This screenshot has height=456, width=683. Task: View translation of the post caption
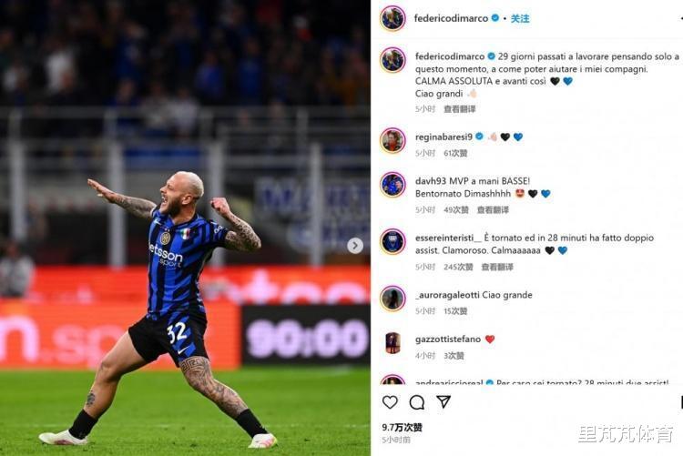[460, 109]
